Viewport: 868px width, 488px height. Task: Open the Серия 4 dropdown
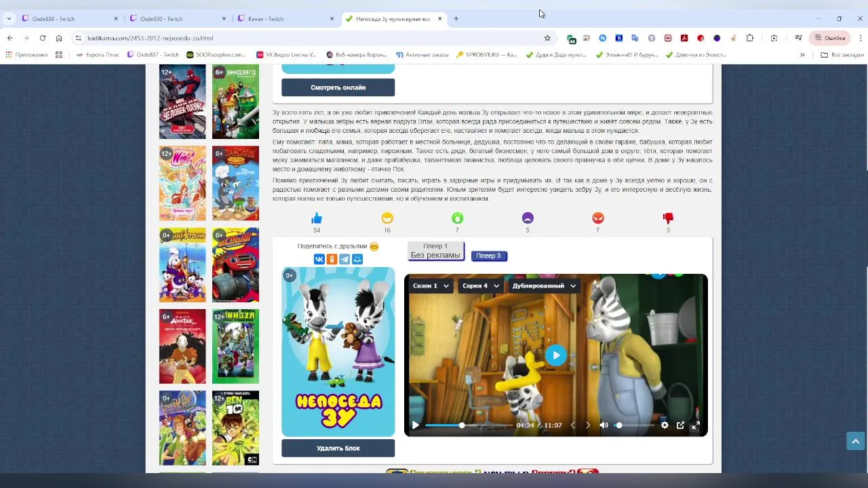(x=481, y=286)
